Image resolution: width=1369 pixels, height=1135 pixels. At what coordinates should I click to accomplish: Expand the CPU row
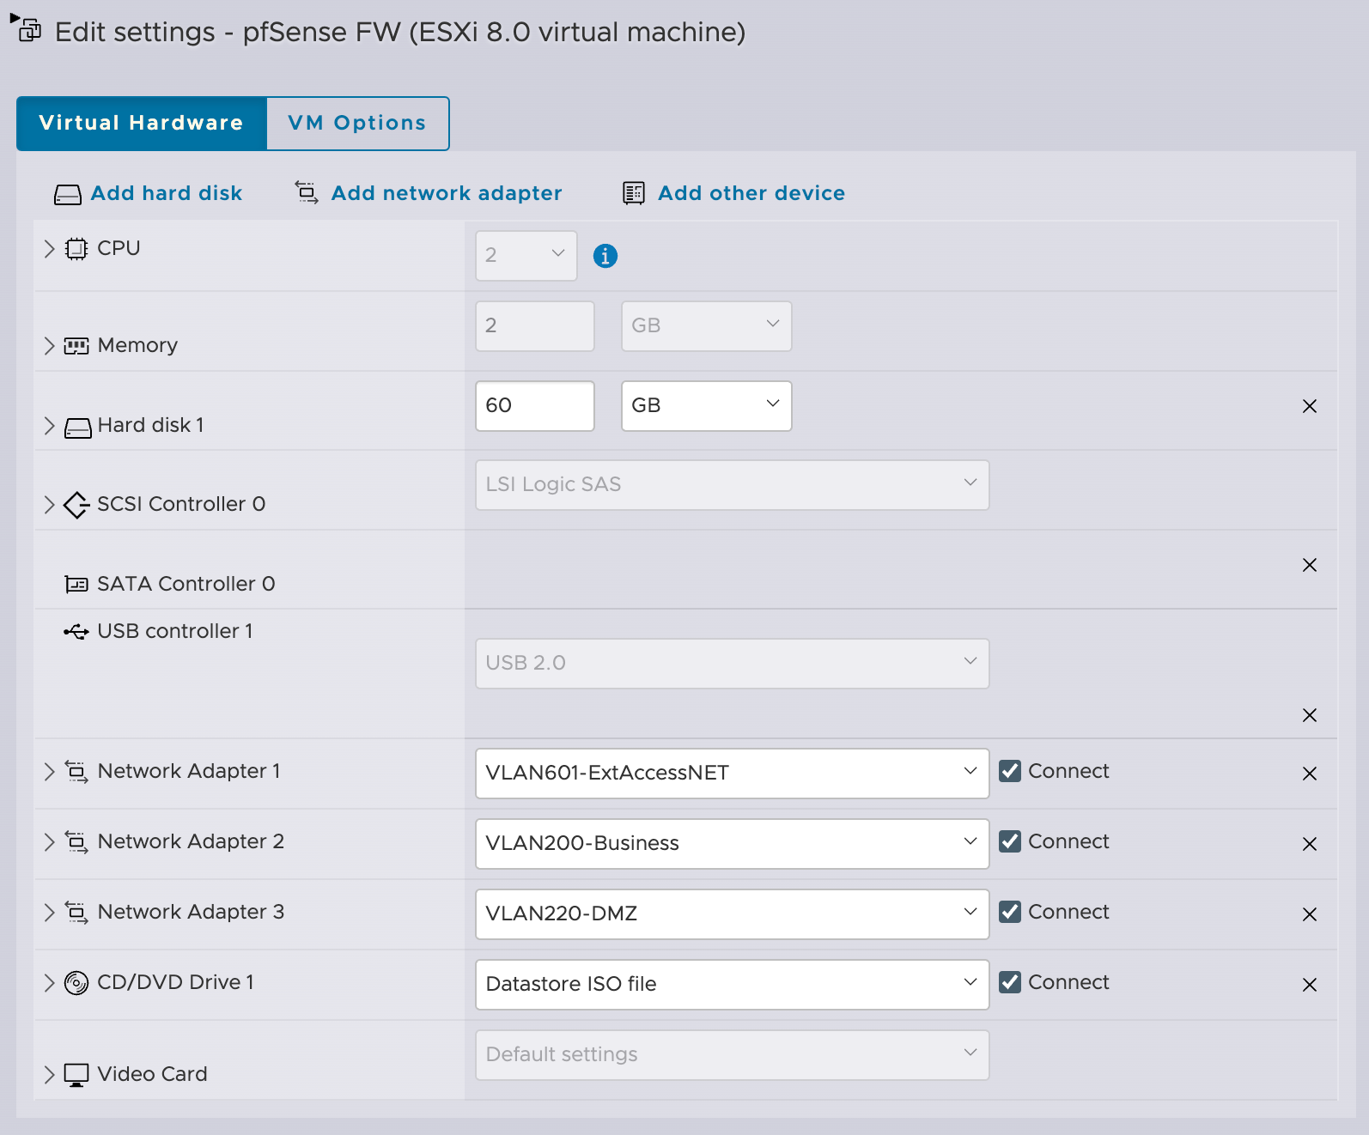(49, 249)
